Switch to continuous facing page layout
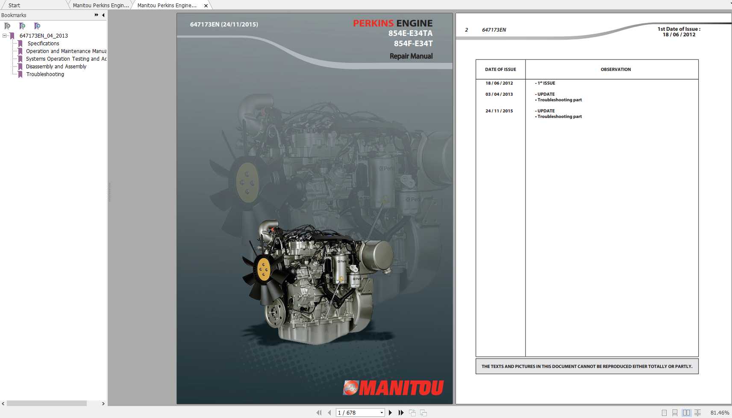 point(697,412)
